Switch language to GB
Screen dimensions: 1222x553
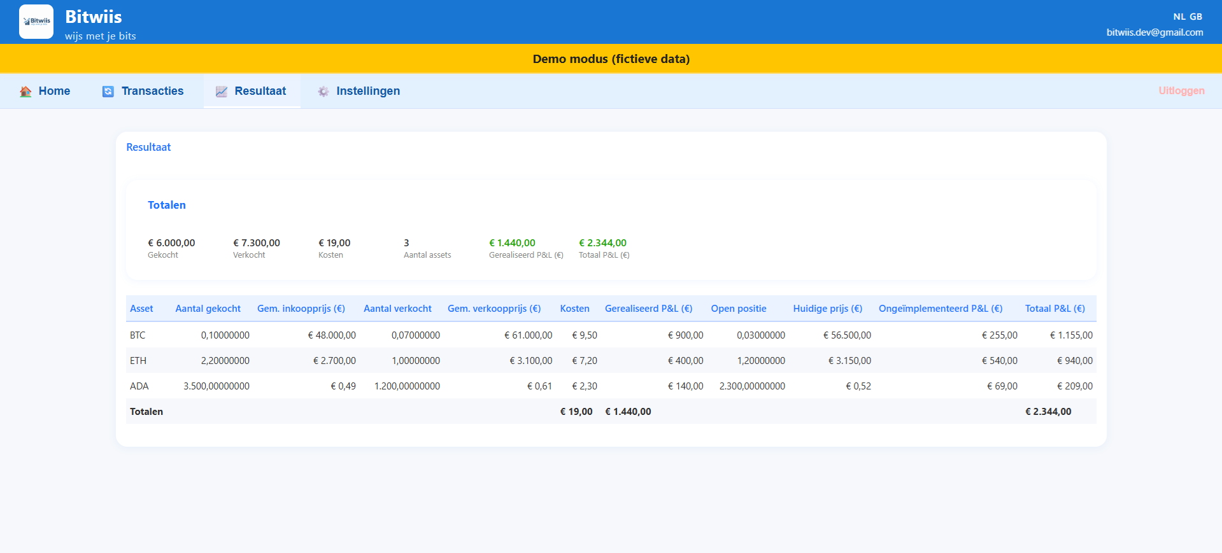click(1196, 17)
